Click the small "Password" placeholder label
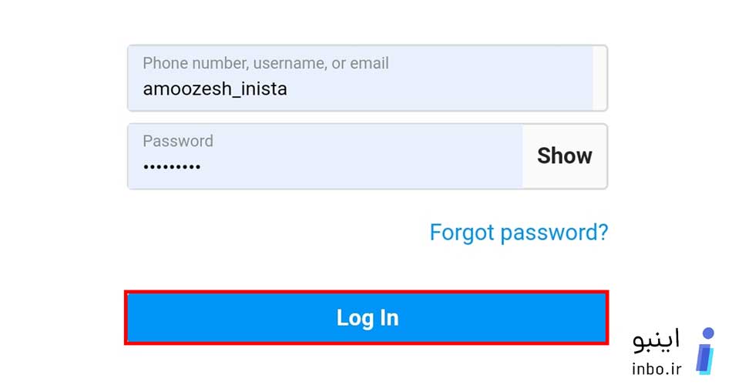Screen dimensions: 732x385 pyautogui.click(x=178, y=141)
